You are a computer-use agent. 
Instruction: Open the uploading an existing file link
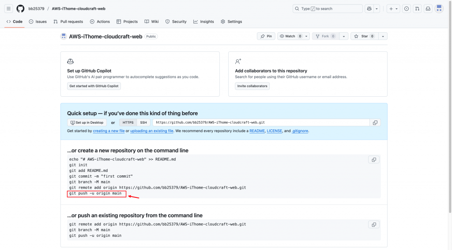click(152, 131)
